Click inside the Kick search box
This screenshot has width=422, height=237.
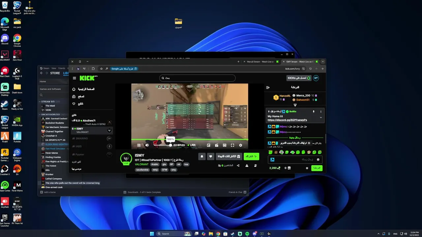197,78
